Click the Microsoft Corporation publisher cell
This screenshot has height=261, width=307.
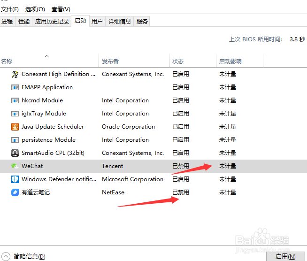click(132, 179)
